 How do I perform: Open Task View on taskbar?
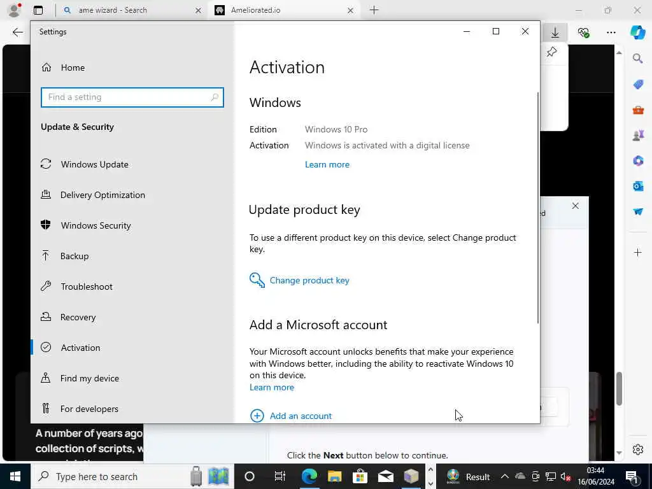coord(280,476)
